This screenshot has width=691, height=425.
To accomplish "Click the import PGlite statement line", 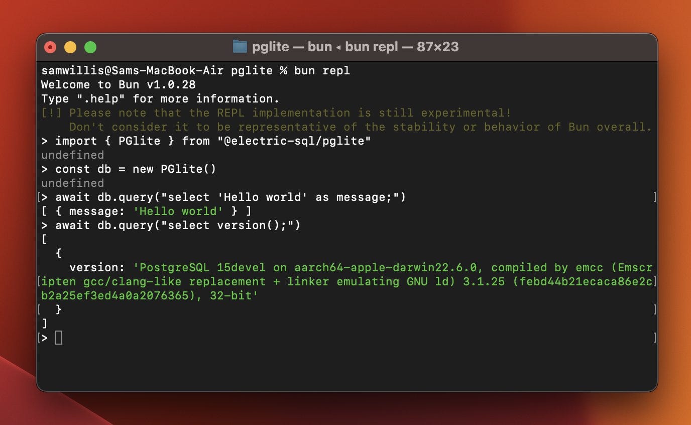I will (x=206, y=141).
